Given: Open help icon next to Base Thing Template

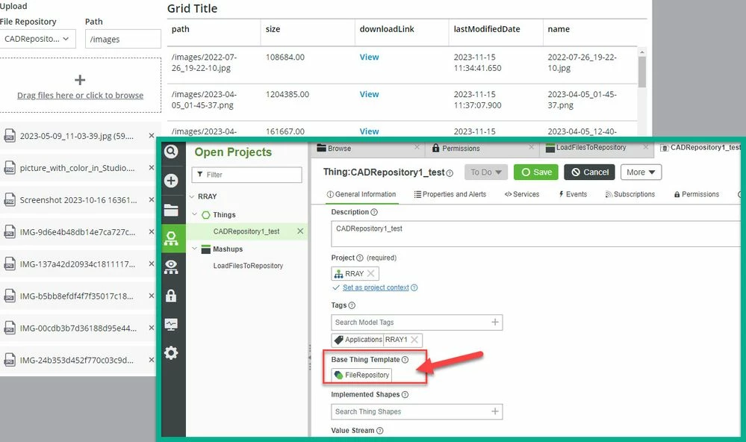Looking at the screenshot, I should 405,360.
